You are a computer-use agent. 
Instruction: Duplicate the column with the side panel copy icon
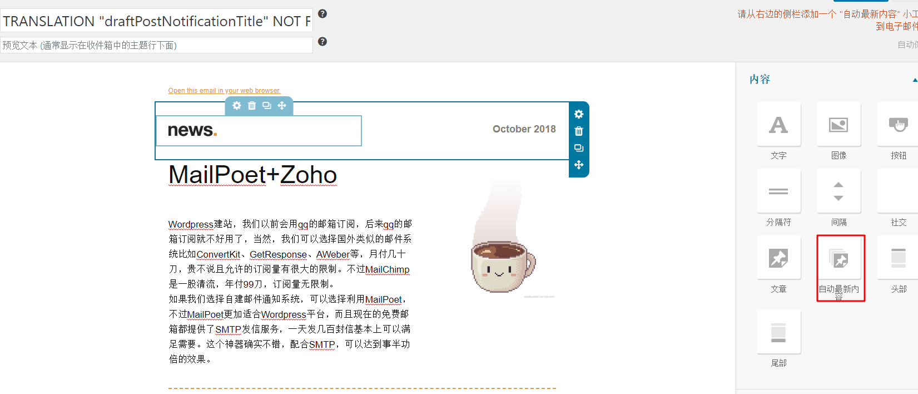tap(579, 148)
